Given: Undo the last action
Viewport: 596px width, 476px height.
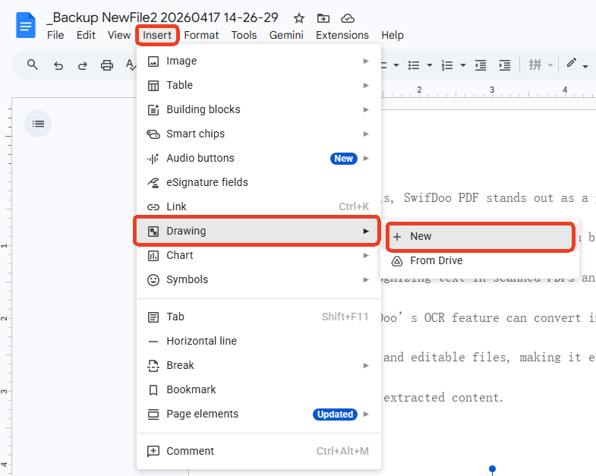Looking at the screenshot, I should 58,65.
